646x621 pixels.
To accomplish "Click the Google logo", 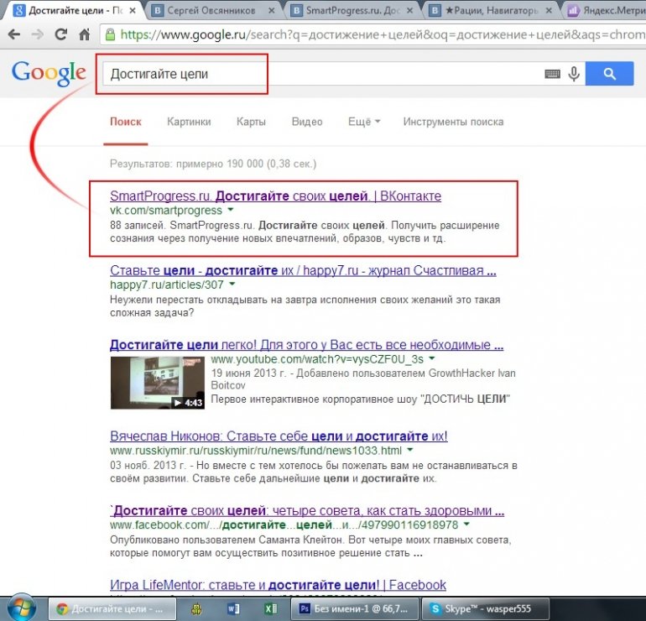I will pyautogui.click(x=49, y=73).
